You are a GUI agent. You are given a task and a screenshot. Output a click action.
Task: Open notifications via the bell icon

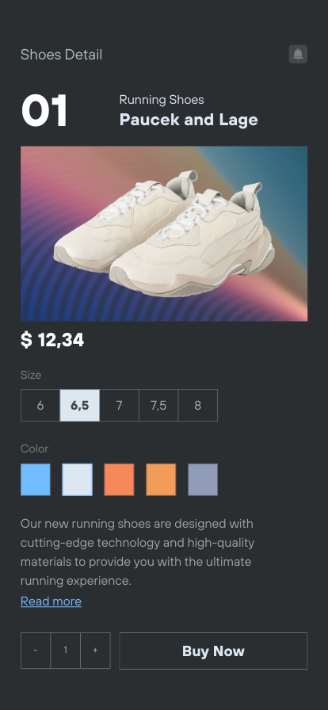tap(298, 55)
